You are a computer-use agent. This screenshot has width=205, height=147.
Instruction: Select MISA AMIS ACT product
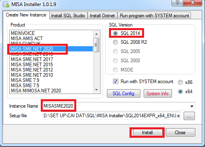pyautogui.click(x=51, y=39)
